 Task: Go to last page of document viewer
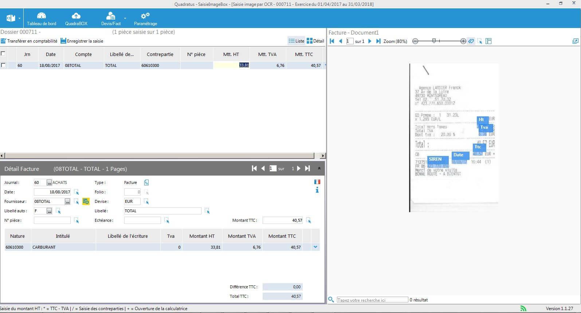378,41
